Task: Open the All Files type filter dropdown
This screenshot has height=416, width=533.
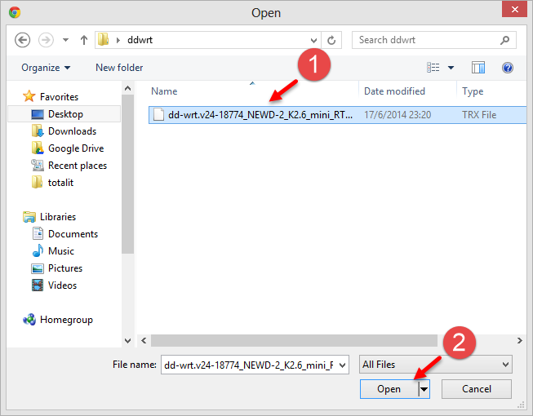Action: click(435, 365)
